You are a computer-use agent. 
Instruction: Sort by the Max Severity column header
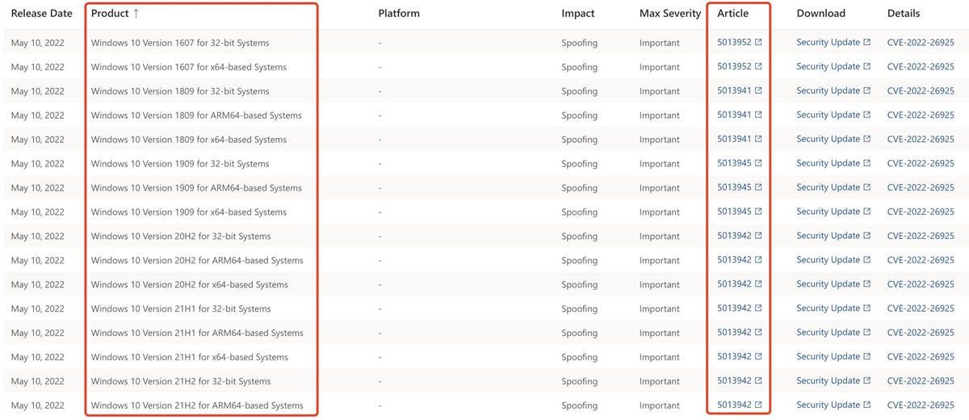coord(670,14)
